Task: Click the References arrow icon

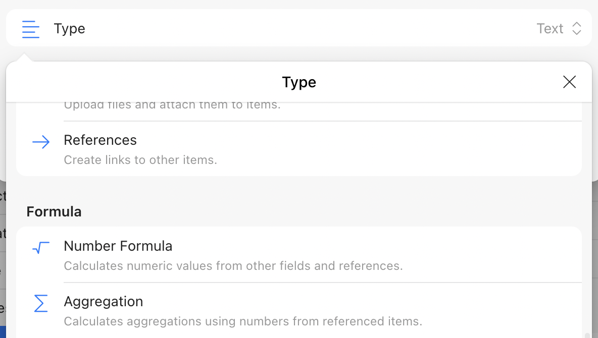Action: click(41, 142)
